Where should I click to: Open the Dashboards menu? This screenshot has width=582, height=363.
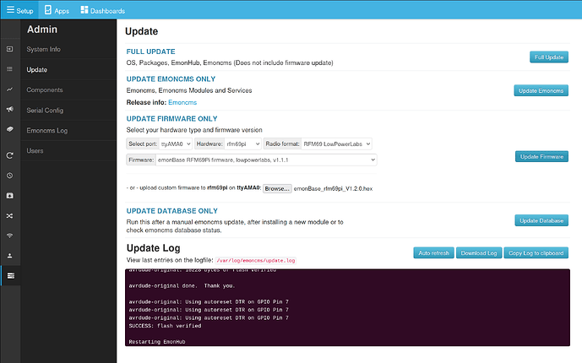103,10
